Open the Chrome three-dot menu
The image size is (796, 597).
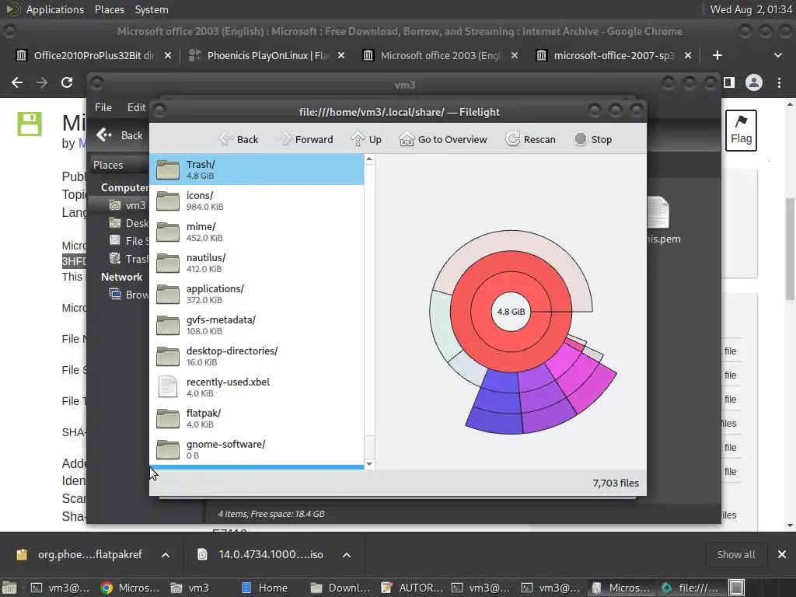click(x=779, y=82)
